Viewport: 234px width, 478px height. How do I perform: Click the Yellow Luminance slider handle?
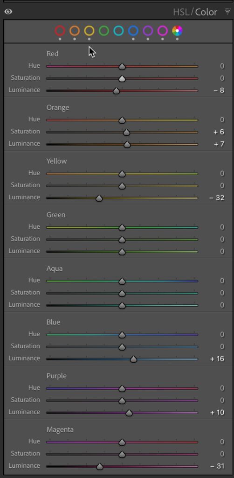point(99,198)
